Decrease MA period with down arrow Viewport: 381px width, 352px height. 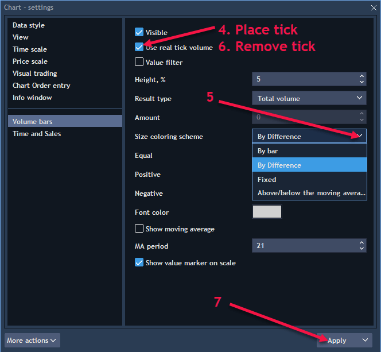pos(361,249)
